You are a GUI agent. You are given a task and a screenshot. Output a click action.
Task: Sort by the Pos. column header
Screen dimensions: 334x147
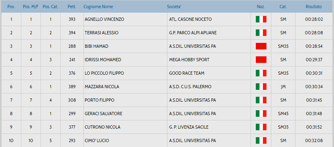(x=11, y=7)
